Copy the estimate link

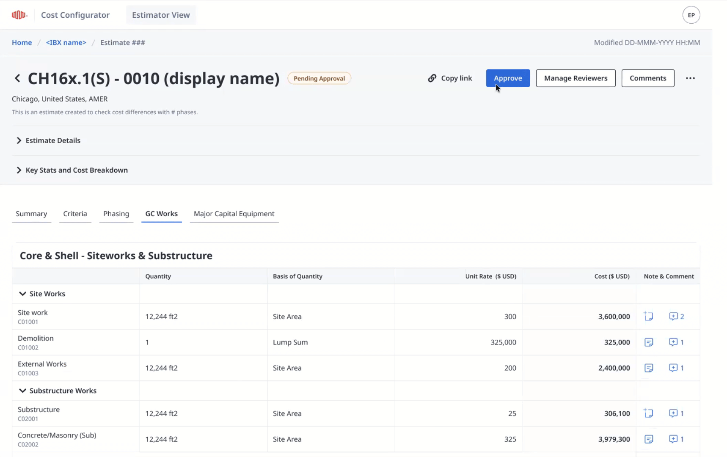tap(450, 78)
